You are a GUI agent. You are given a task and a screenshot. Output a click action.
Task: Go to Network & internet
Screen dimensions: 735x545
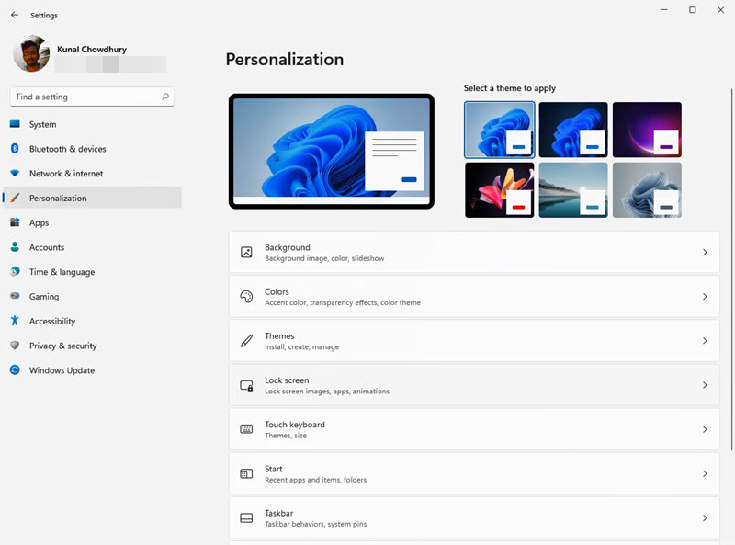click(x=93, y=174)
